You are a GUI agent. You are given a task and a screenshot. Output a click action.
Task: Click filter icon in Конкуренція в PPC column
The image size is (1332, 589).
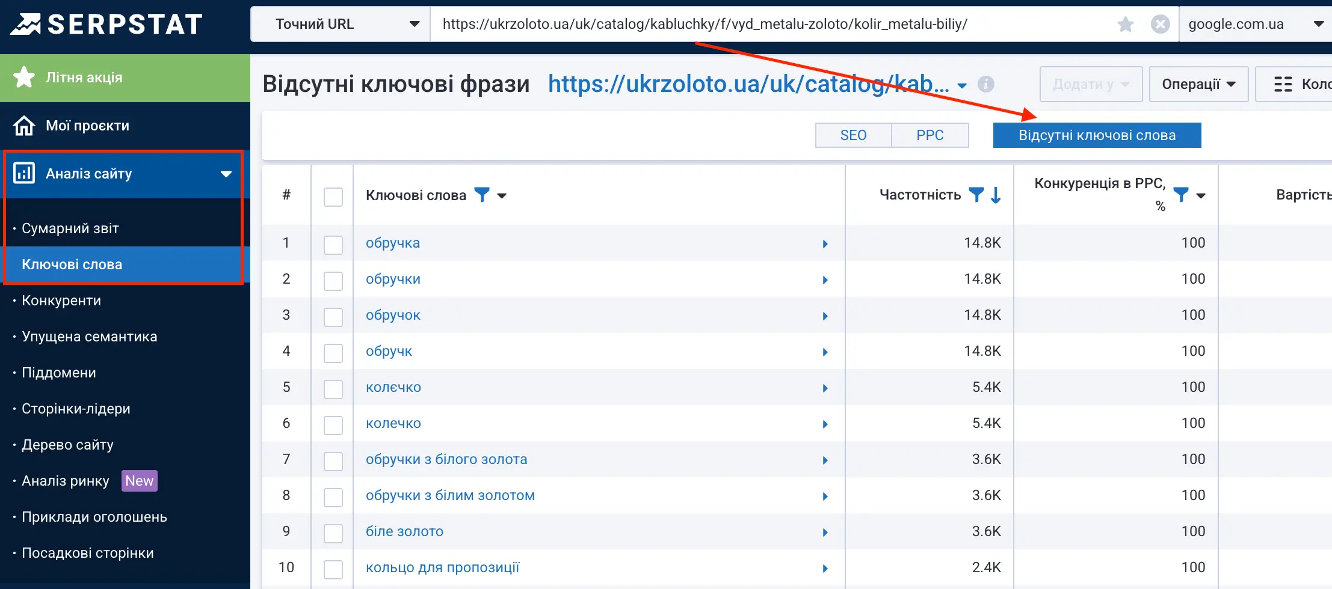coord(1181,195)
